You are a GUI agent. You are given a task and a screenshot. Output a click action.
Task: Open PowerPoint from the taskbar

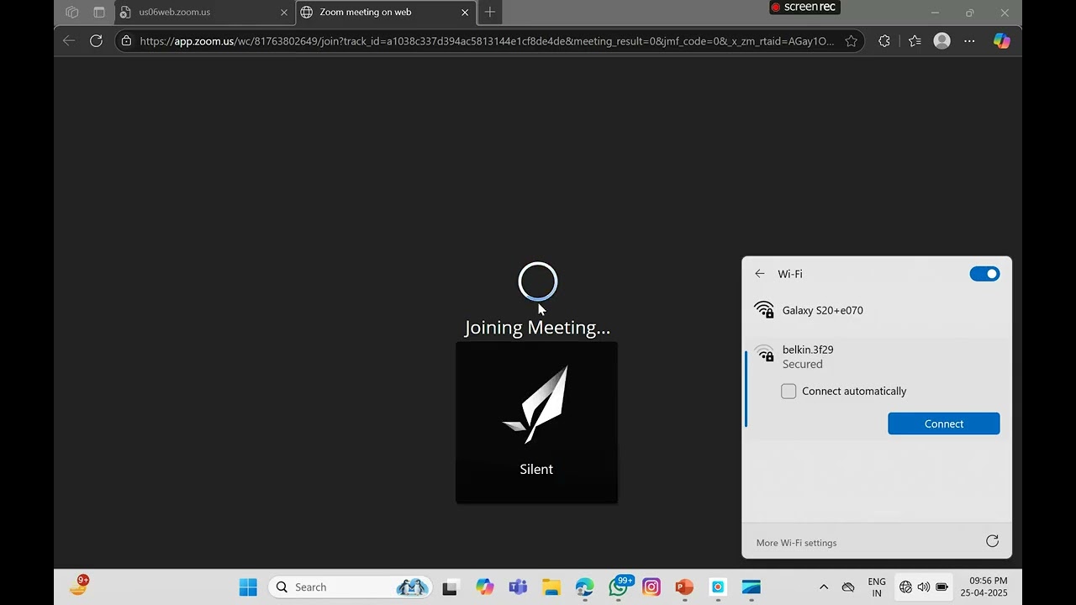pyautogui.click(x=684, y=587)
